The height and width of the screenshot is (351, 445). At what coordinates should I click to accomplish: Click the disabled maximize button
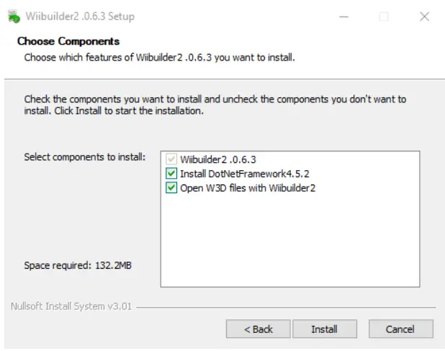[384, 16]
